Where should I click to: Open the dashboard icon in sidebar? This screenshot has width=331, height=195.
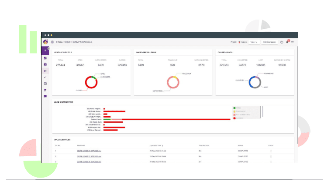click(45, 58)
